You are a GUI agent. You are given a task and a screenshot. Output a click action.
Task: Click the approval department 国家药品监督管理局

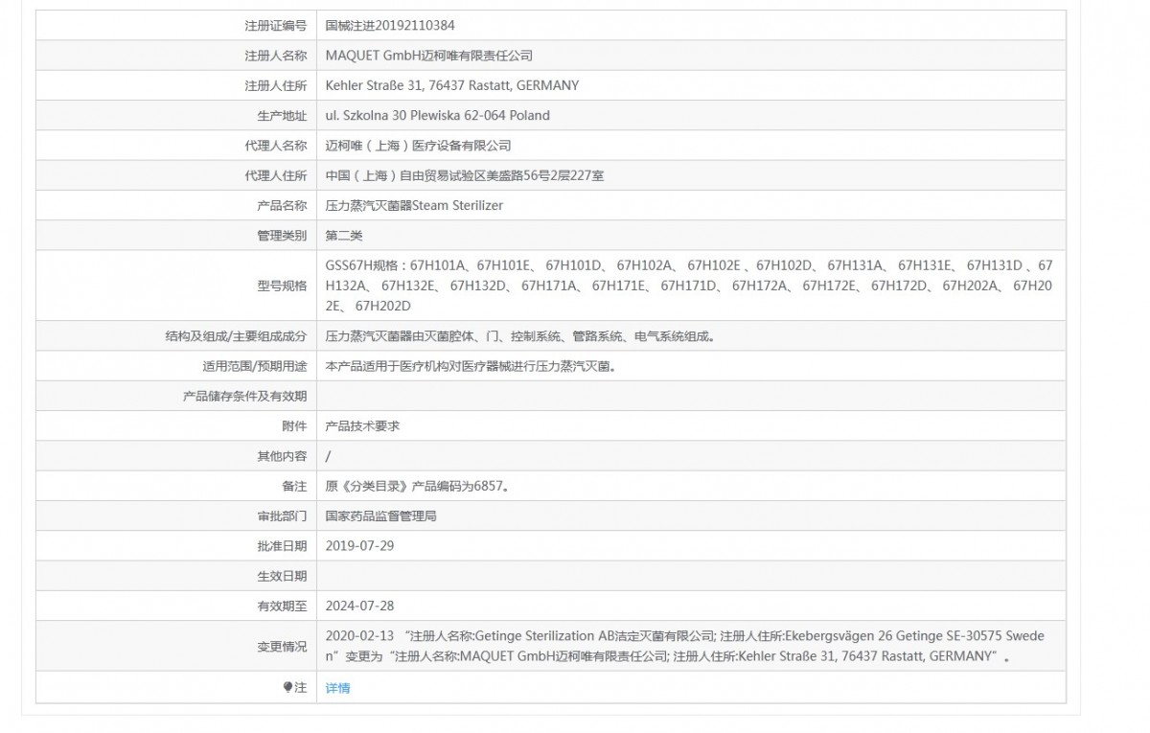[380, 515]
